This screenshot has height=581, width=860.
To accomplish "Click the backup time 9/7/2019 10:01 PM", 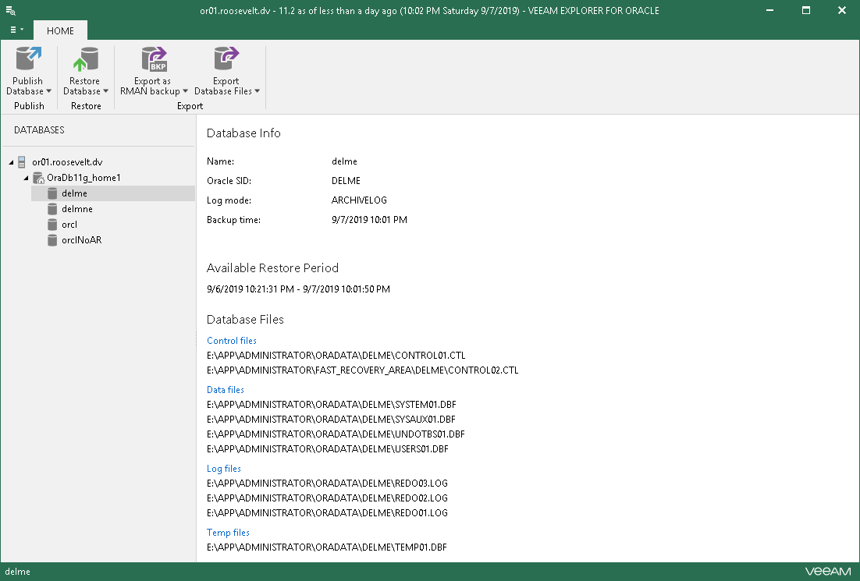I will [x=369, y=220].
